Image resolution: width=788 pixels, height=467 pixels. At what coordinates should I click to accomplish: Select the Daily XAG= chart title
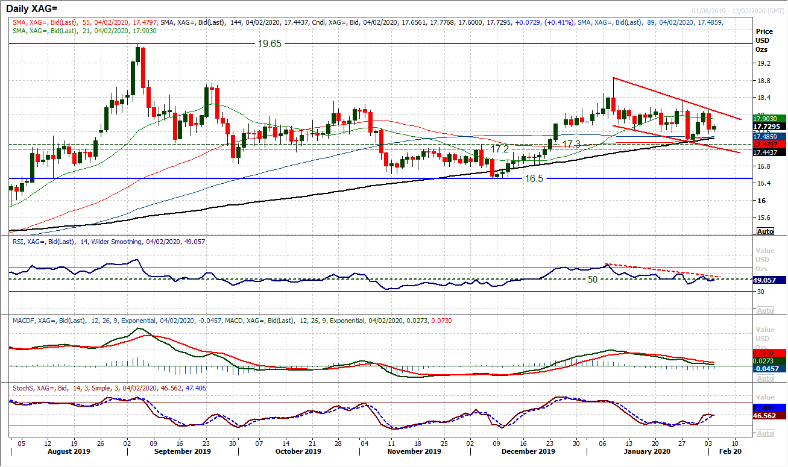coord(40,8)
